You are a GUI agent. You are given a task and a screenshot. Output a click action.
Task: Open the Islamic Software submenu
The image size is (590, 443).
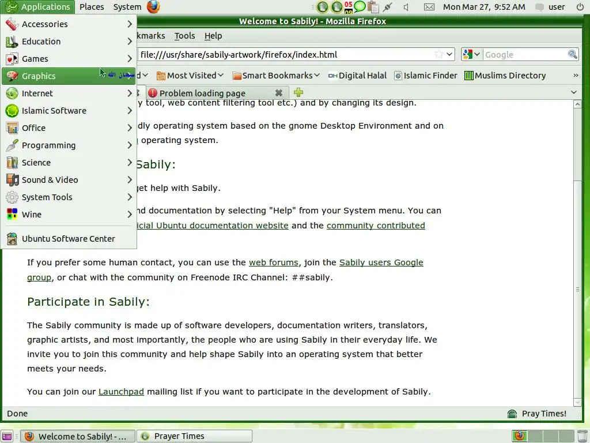click(x=69, y=111)
